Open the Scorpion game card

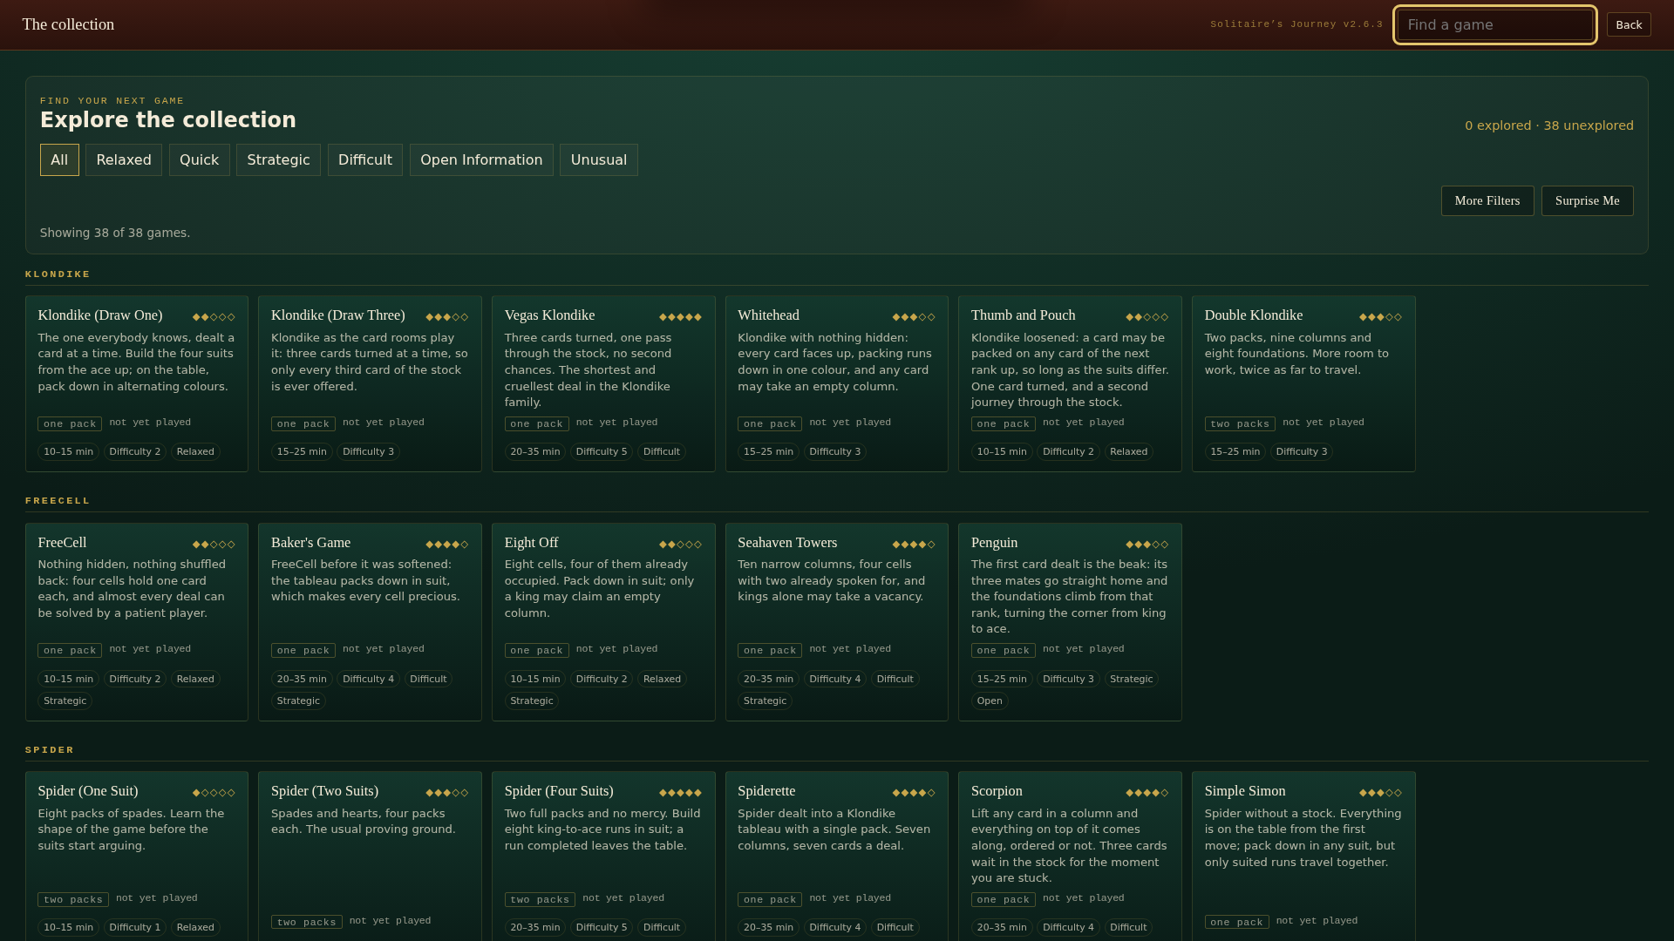pyautogui.click(x=1070, y=856)
